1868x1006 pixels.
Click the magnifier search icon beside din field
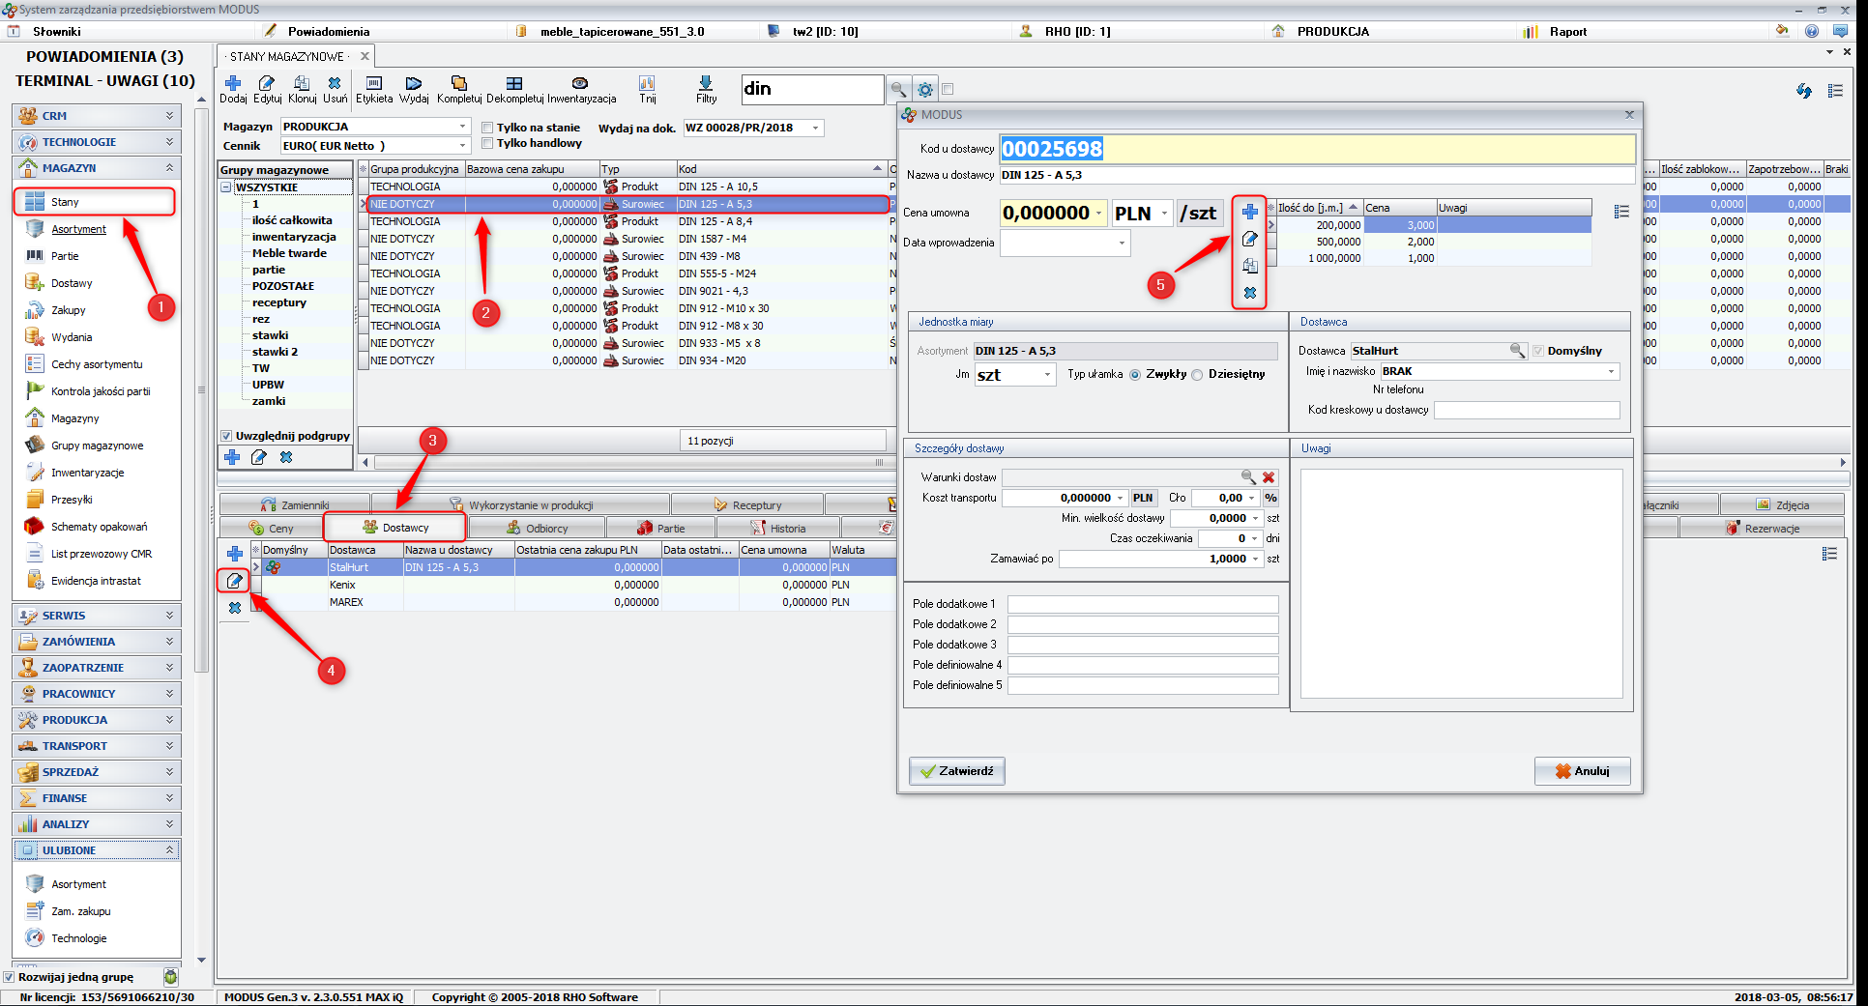pos(898,90)
